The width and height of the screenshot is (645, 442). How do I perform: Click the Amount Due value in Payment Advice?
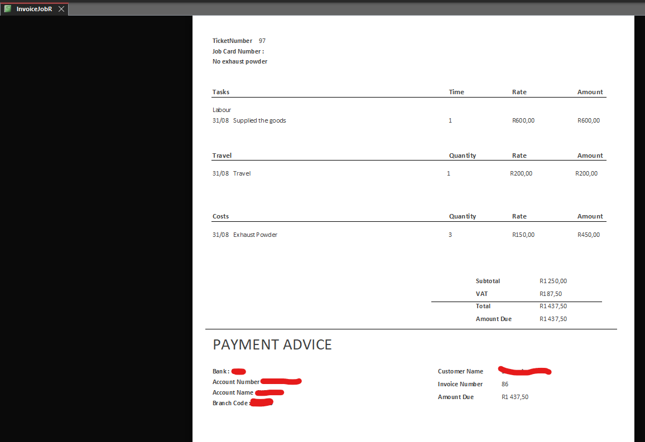(515, 397)
